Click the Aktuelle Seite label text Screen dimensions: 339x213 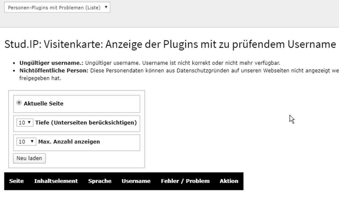click(44, 104)
